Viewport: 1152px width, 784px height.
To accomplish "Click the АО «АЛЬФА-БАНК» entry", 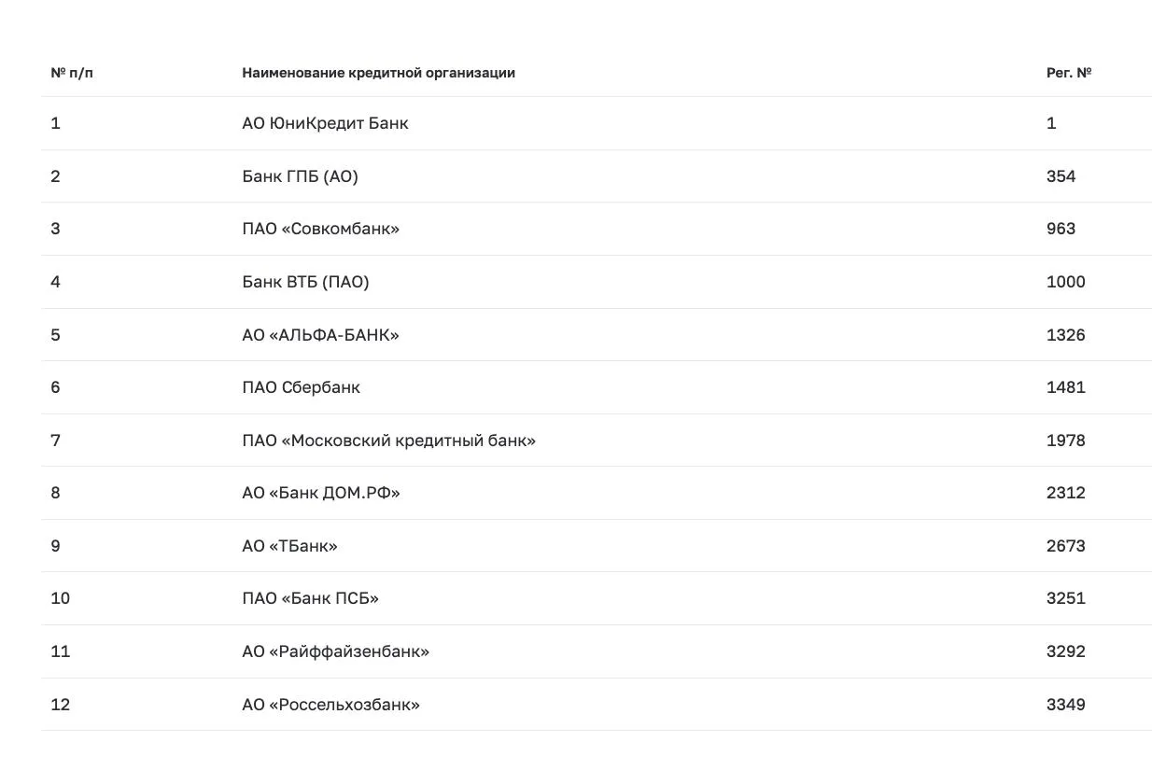I will tap(320, 335).
